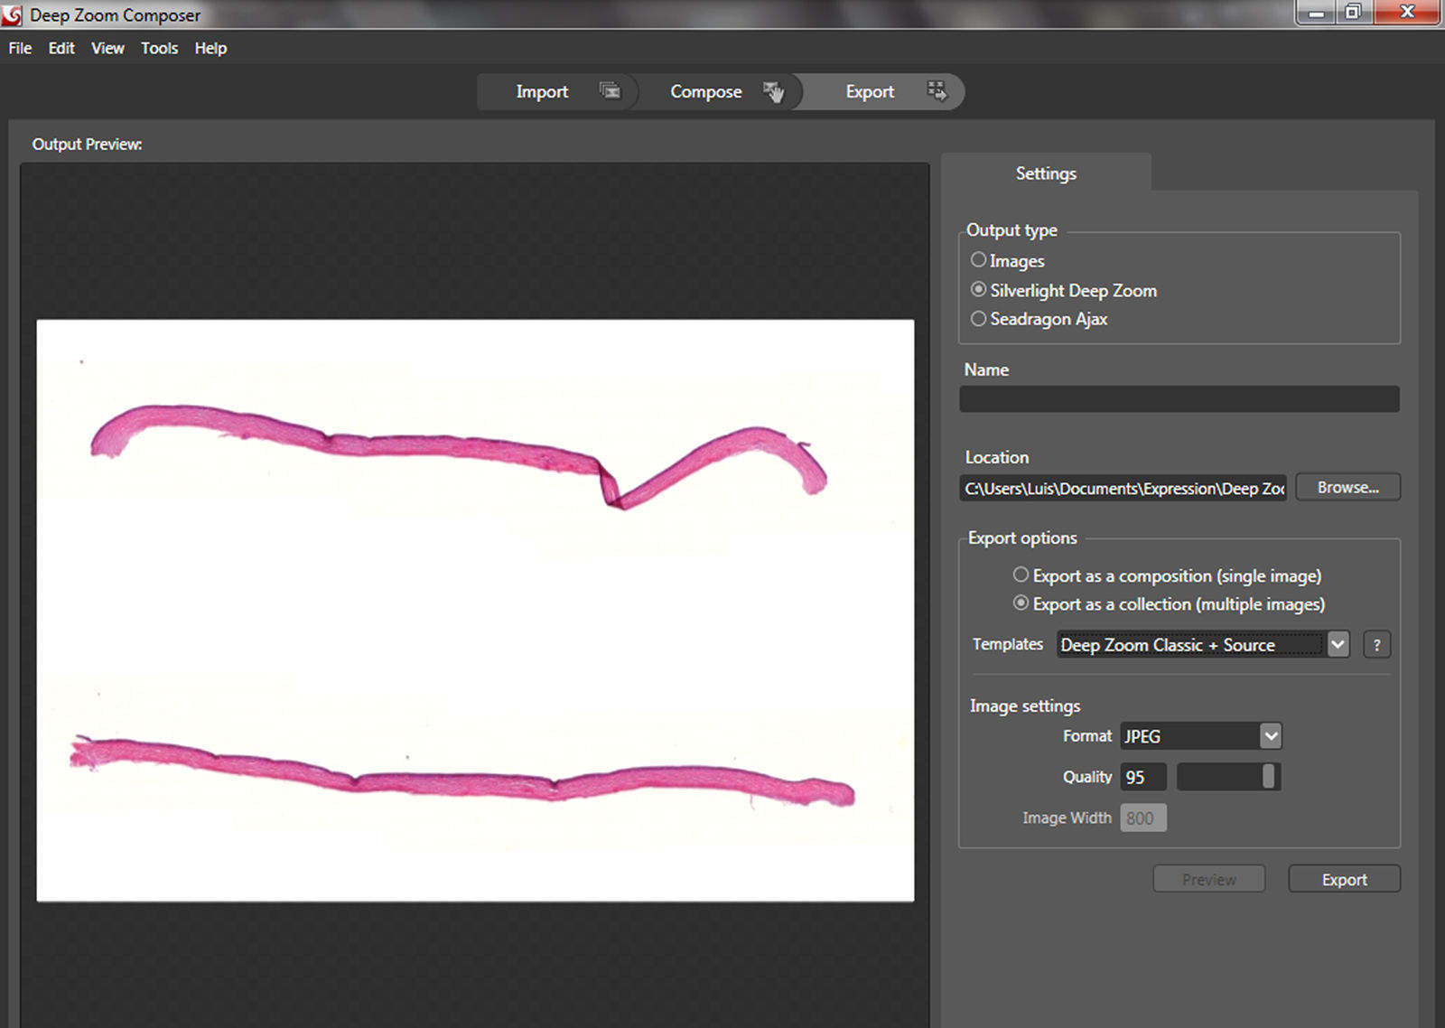Click the Quality slider handle
The height and width of the screenshot is (1028, 1445).
tap(1268, 777)
